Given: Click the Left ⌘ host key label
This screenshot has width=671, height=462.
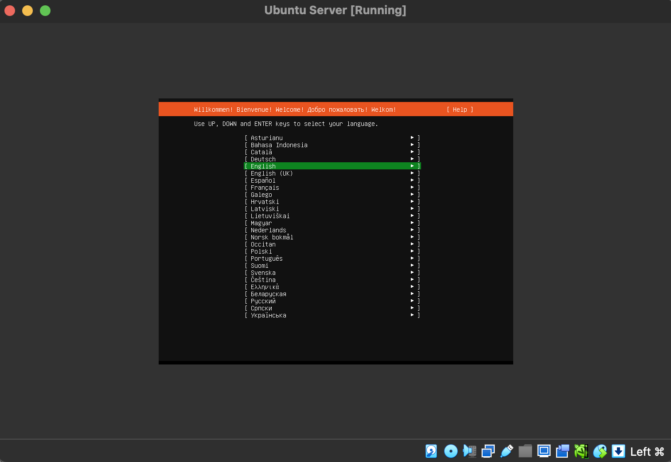Looking at the screenshot, I should click(x=647, y=452).
